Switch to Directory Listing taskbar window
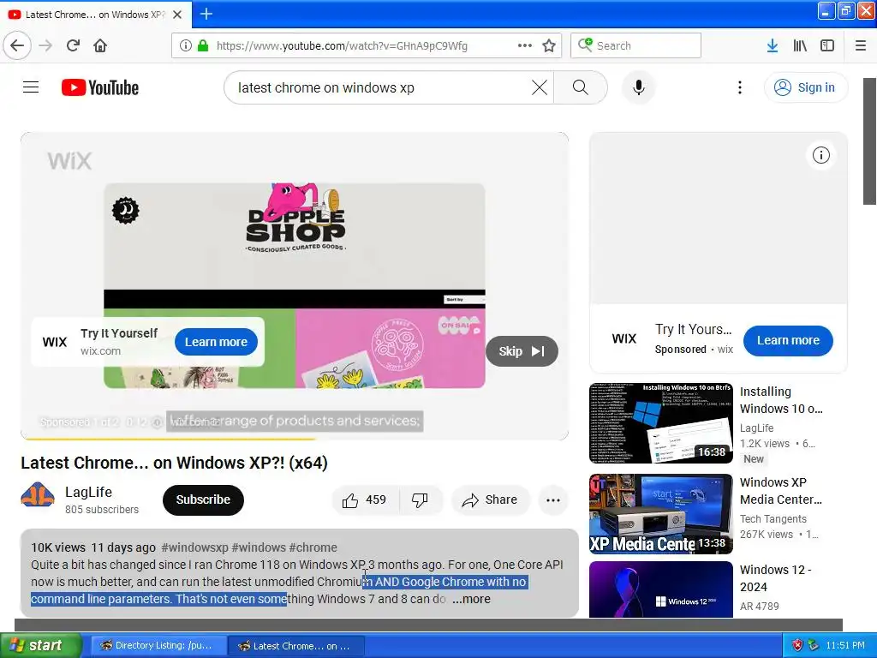 point(158,645)
